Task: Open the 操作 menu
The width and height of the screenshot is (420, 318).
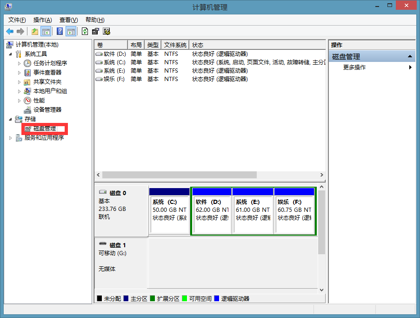Action: tap(43, 20)
